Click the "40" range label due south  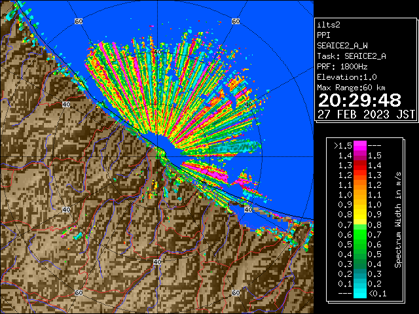point(157,262)
